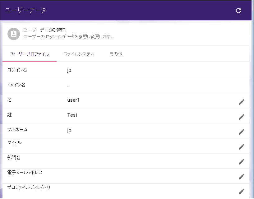Click the user1 value text
This screenshot has width=254, height=199.
(x=73, y=100)
